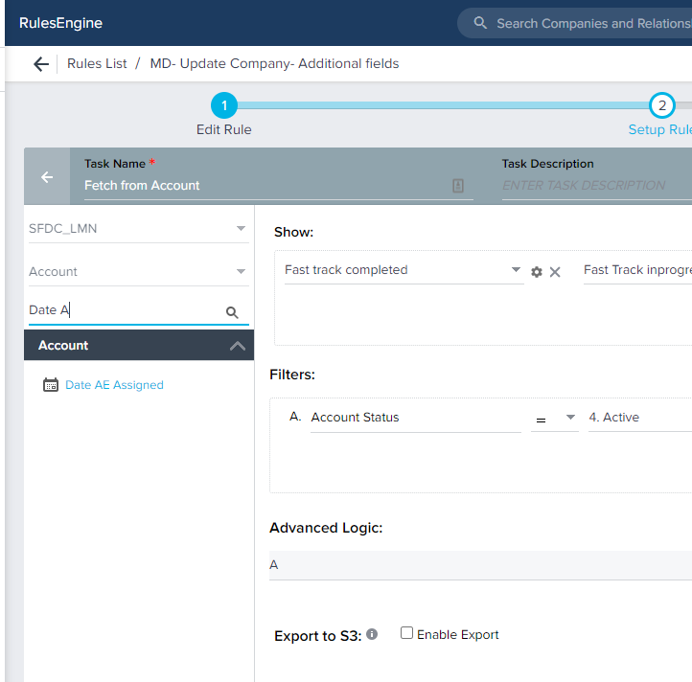
Task: Open settings gear for Fast track completed
Action: click(x=536, y=272)
